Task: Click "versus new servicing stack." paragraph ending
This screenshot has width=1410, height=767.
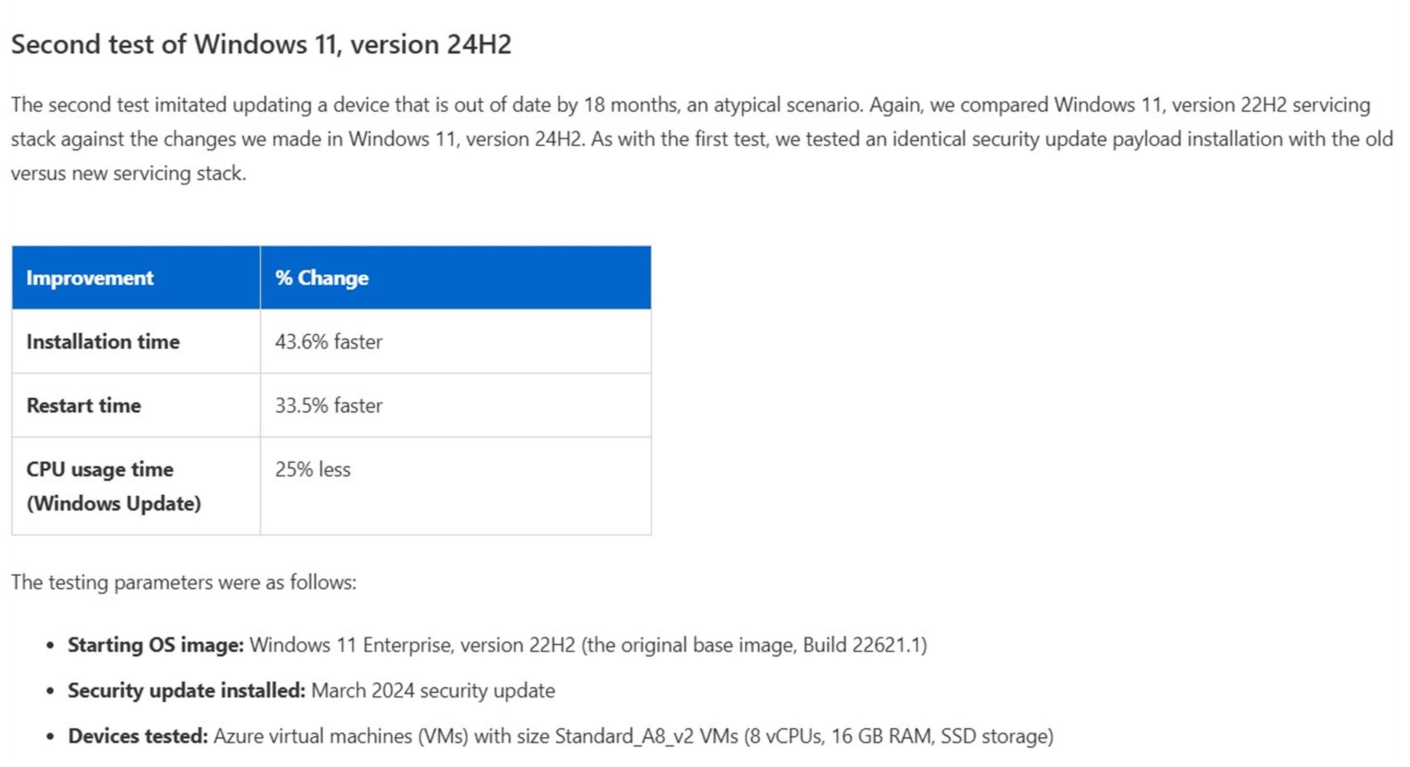Action: click(129, 174)
